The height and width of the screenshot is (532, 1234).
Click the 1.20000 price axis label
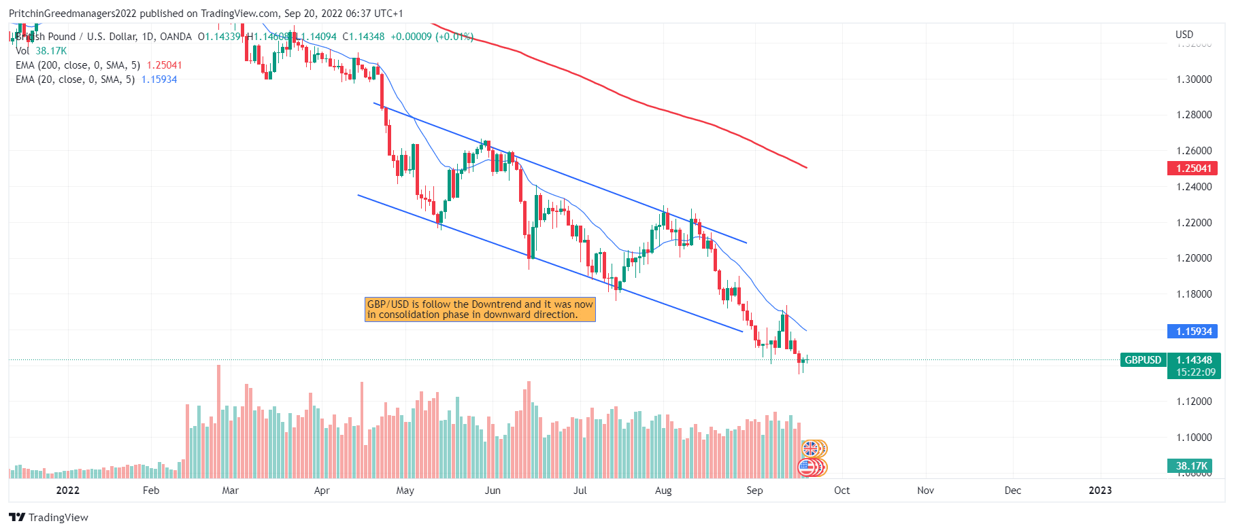(x=1194, y=258)
